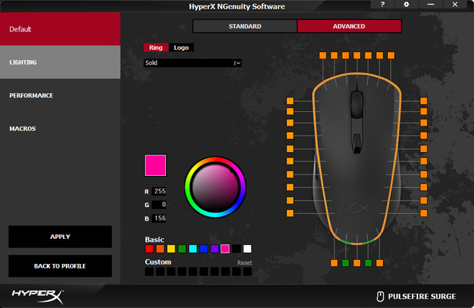Pick the orange basic color swatch
The image size is (474, 308).
coord(160,249)
